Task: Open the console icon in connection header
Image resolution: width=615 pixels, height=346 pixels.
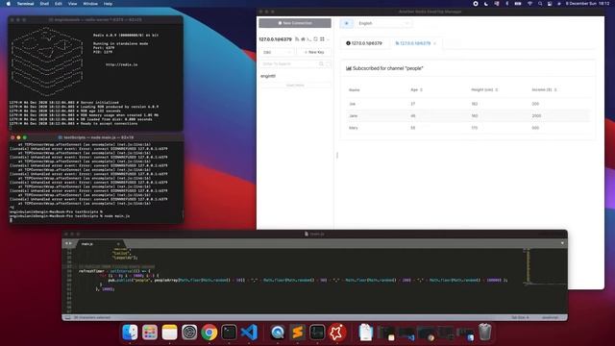Action: coord(309,39)
